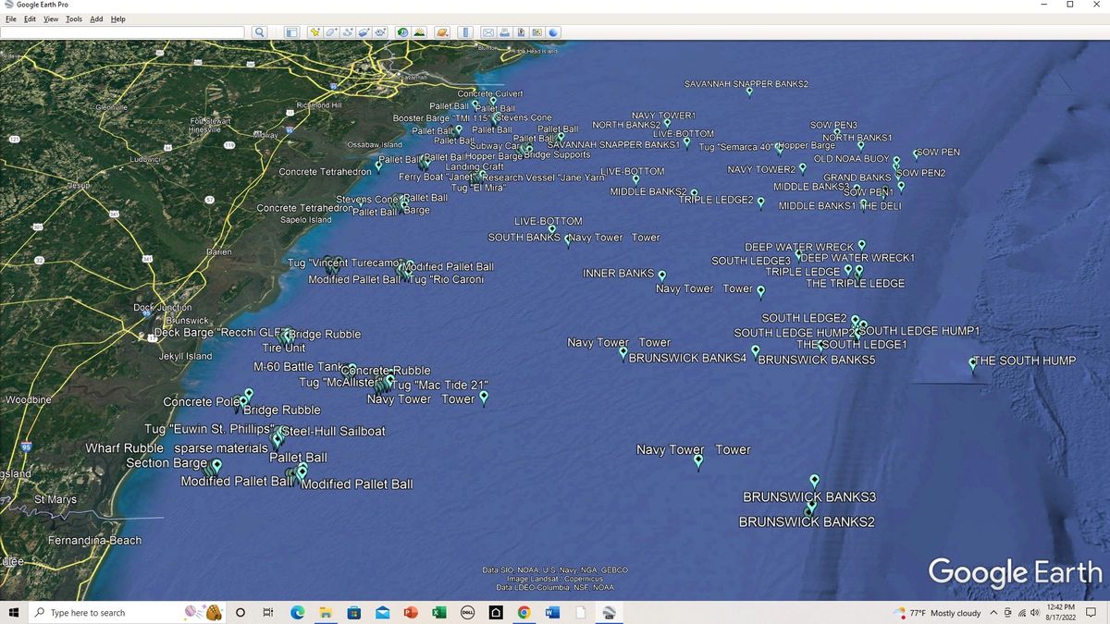This screenshot has width=1110, height=624.
Task: Select the Add Placemark tool
Action: tap(313, 32)
